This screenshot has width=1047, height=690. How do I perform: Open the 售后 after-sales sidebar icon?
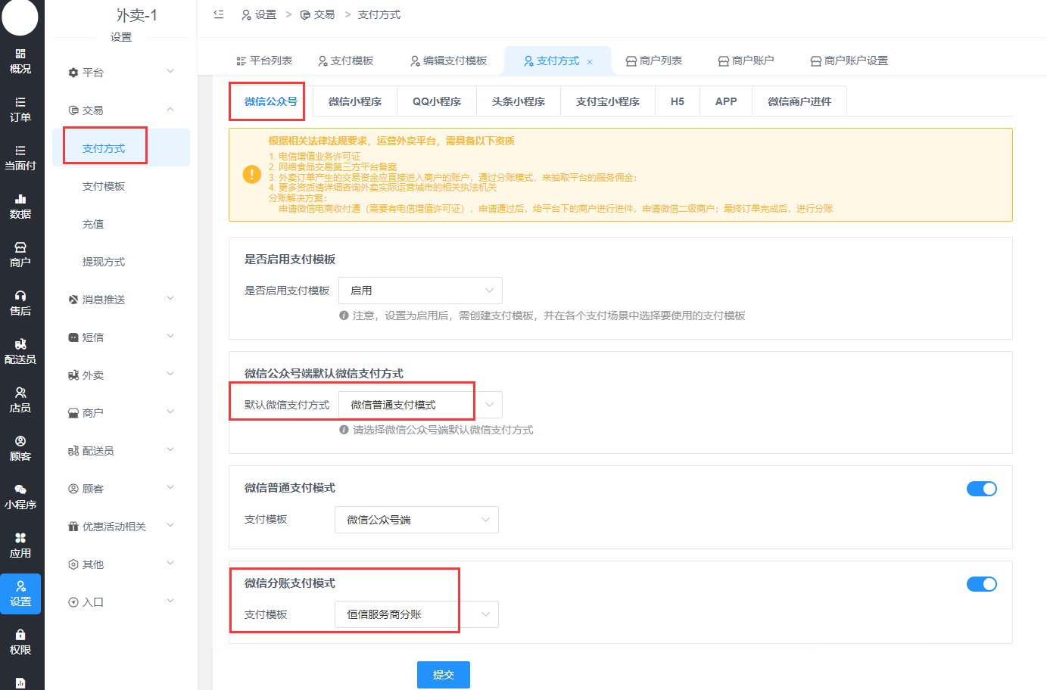[20, 303]
